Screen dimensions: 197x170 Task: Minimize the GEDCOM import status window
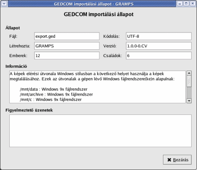coord(180,3)
